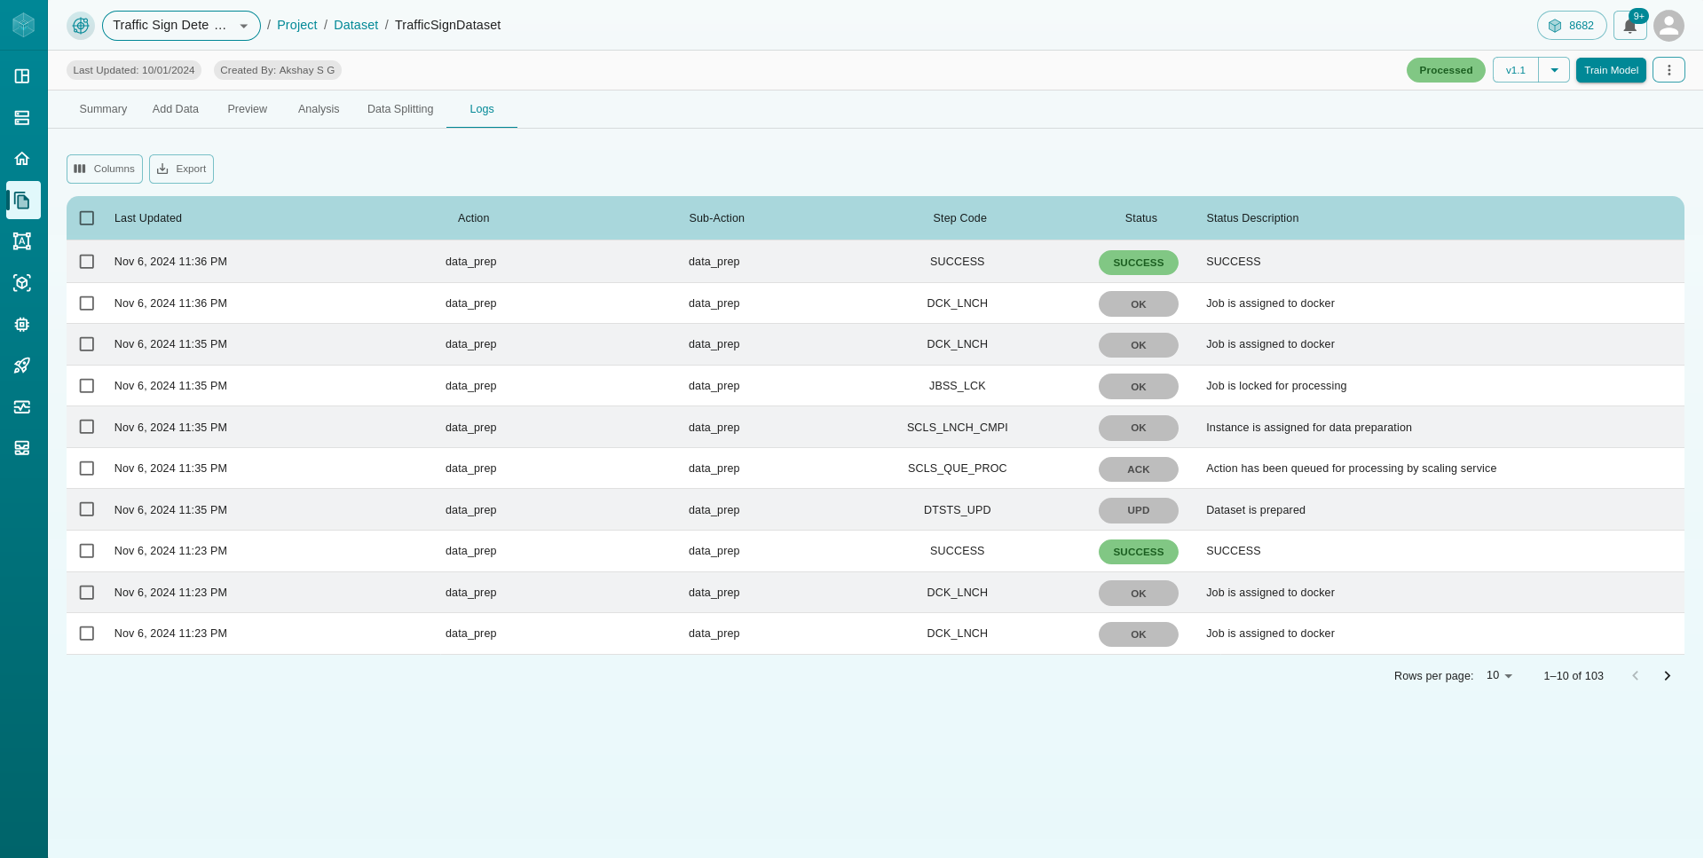Expand the version dropdown arrow next to v1.1
This screenshot has height=858, width=1704.
coord(1554,70)
